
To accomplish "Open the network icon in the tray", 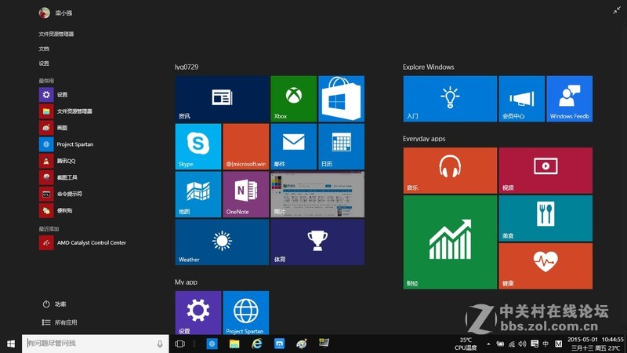I will point(512,344).
